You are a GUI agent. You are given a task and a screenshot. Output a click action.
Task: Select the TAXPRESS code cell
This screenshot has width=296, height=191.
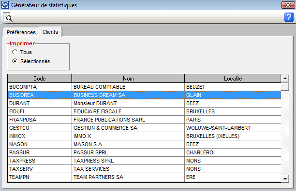[x=40, y=161]
